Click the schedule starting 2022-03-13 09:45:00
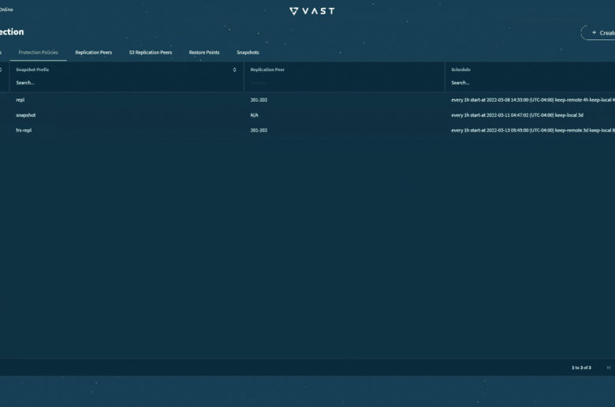Viewport: 615px width, 407px height. [x=533, y=130]
